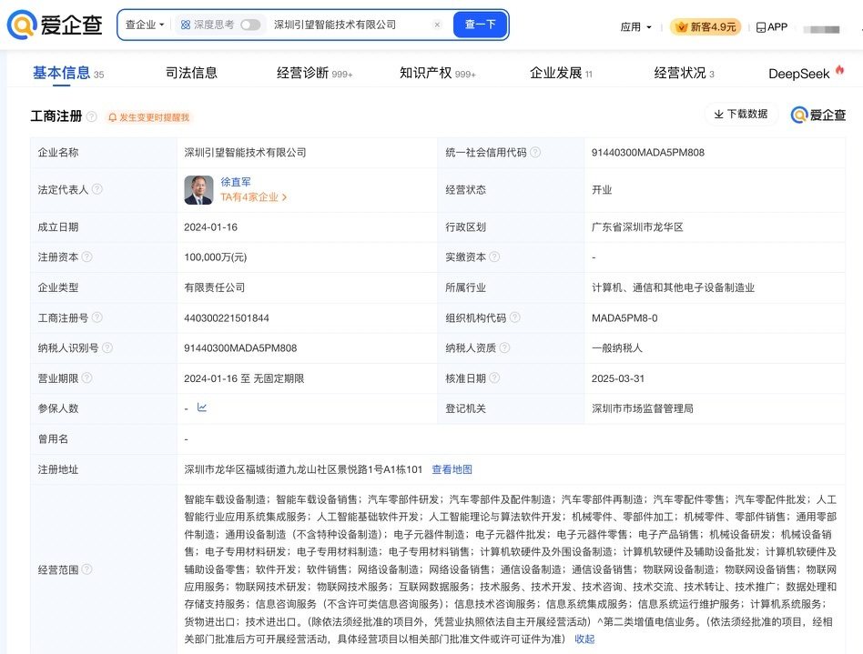Click the help icon beside 经营范围
This screenshot has width=863, height=654.
87,569
